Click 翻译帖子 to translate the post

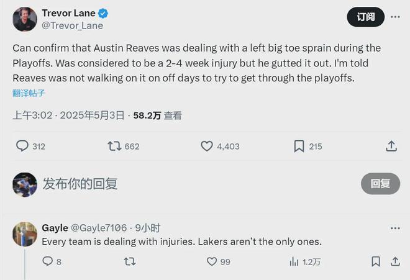[29, 93]
